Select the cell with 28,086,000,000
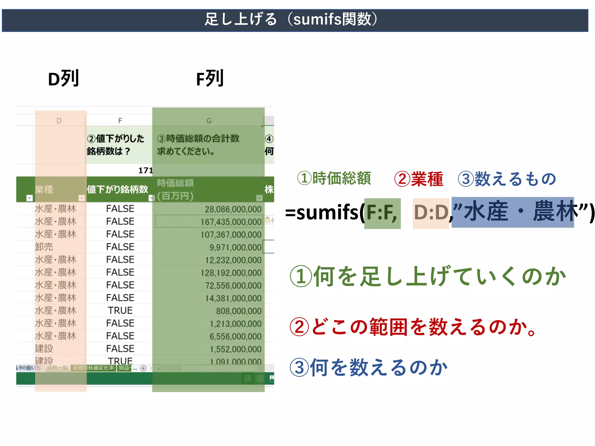This screenshot has width=595, height=446. click(x=209, y=209)
